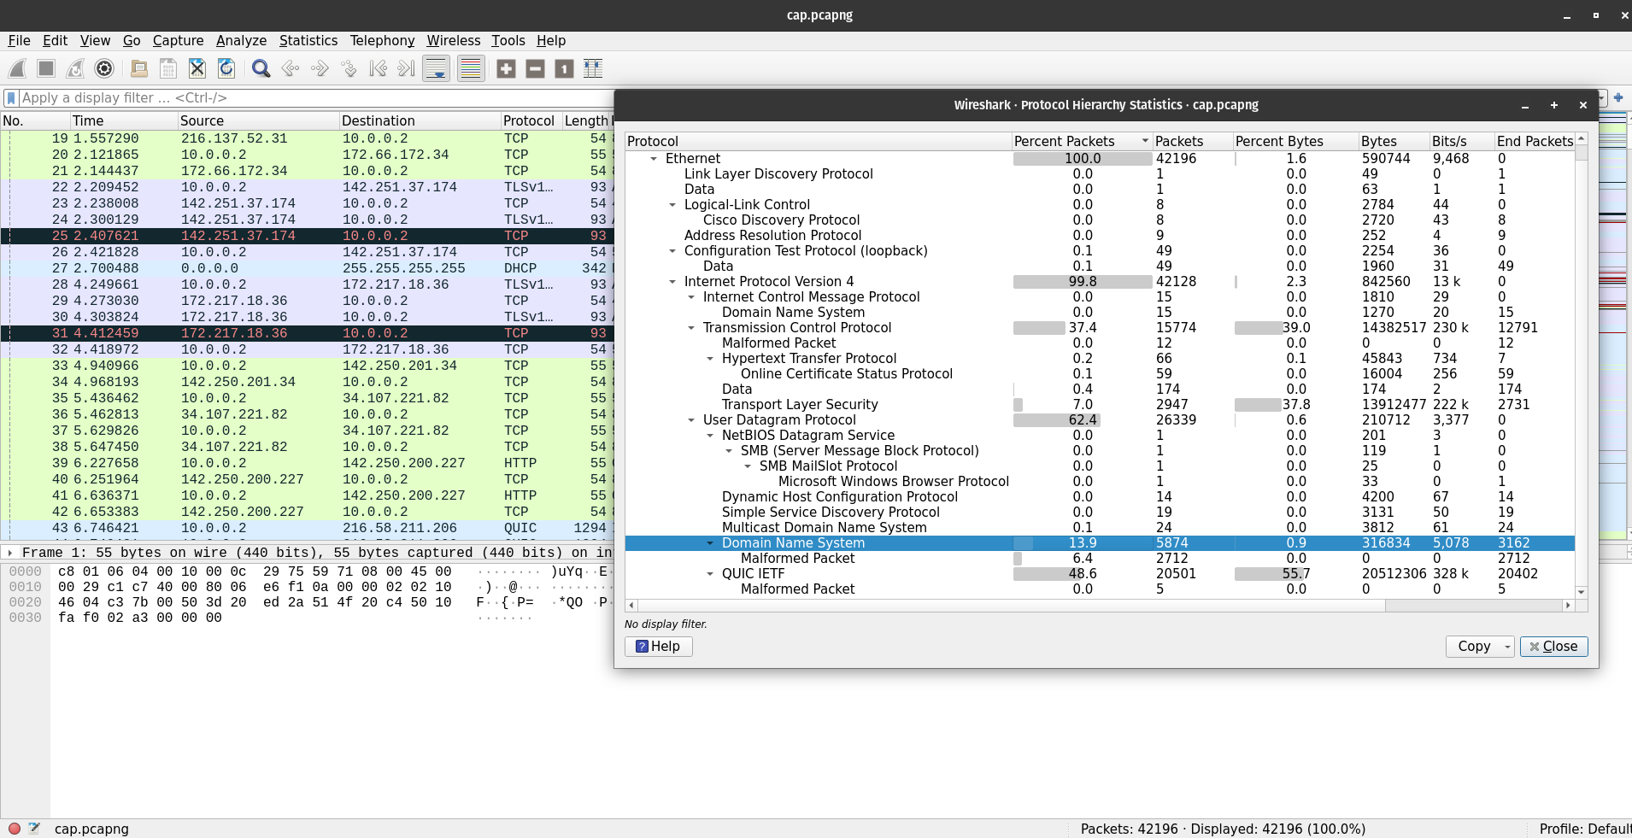1632x838 pixels.
Task: Zoom in packet text with plus icon
Action: tap(506, 68)
